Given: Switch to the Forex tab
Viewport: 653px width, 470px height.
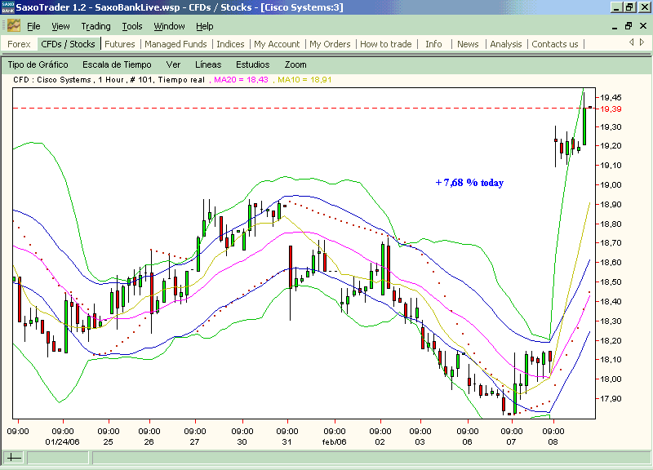Looking at the screenshot, I should pos(19,44).
